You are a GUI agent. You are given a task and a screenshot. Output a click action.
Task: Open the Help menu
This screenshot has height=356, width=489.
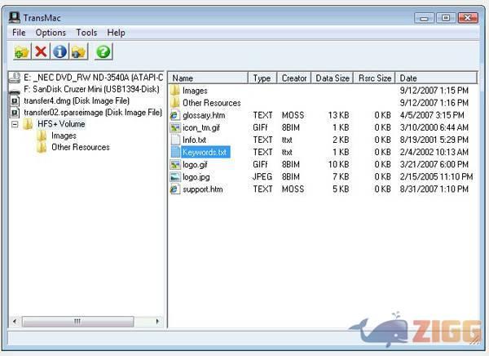116,33
